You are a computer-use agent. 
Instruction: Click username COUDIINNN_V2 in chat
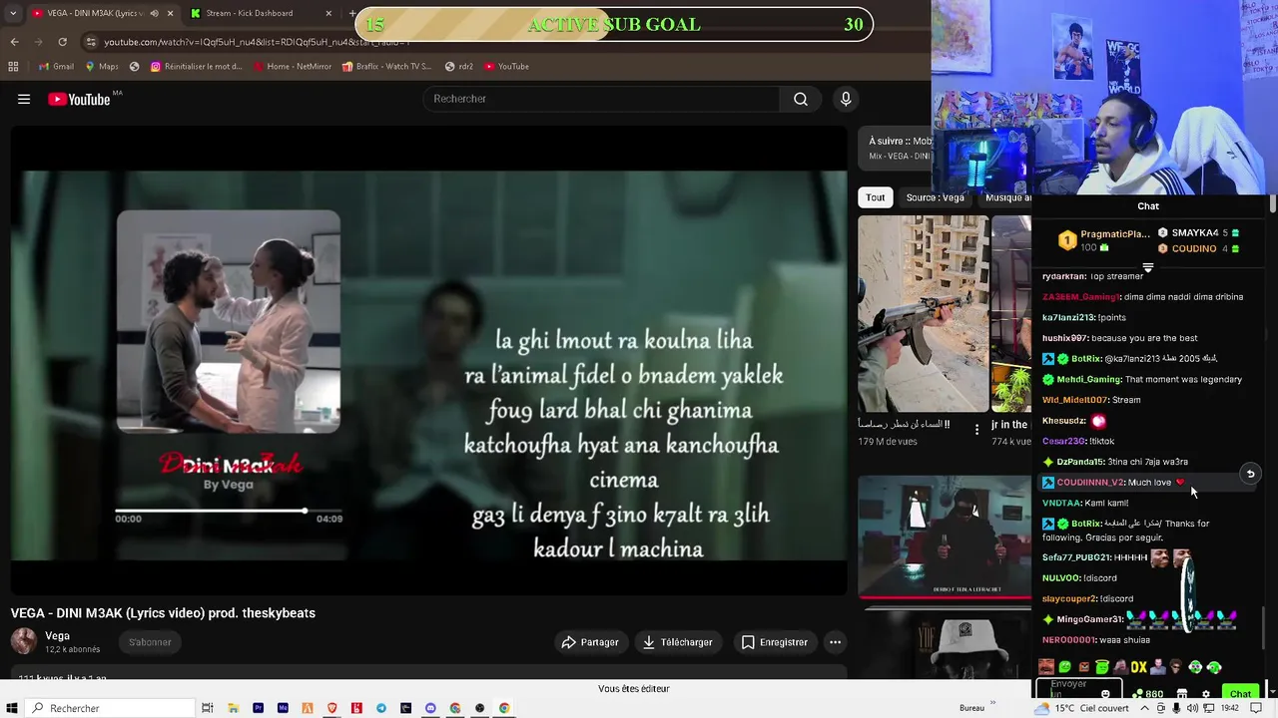pyautogui.click(x=1090, y=482)
